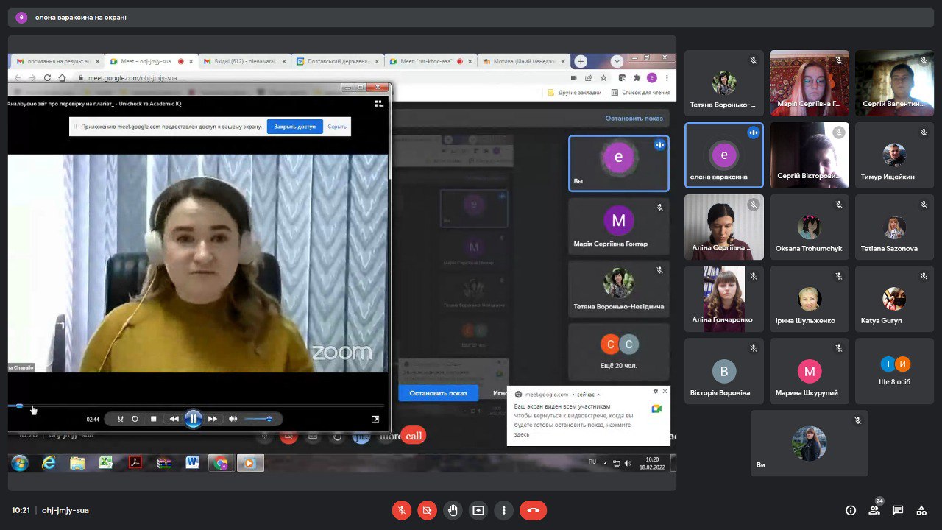Select єлена вараксина participant tile
Image resolution: width=942 pixels, height=530 pixels.
tap(724, 155)
